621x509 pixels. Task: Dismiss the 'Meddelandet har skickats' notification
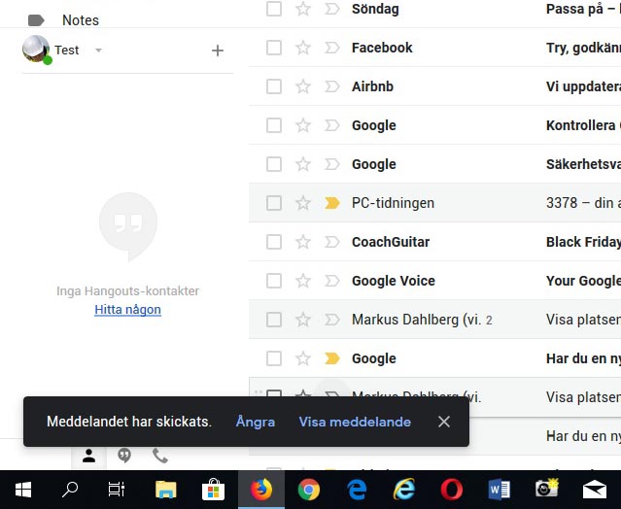(x=444, y=422)
